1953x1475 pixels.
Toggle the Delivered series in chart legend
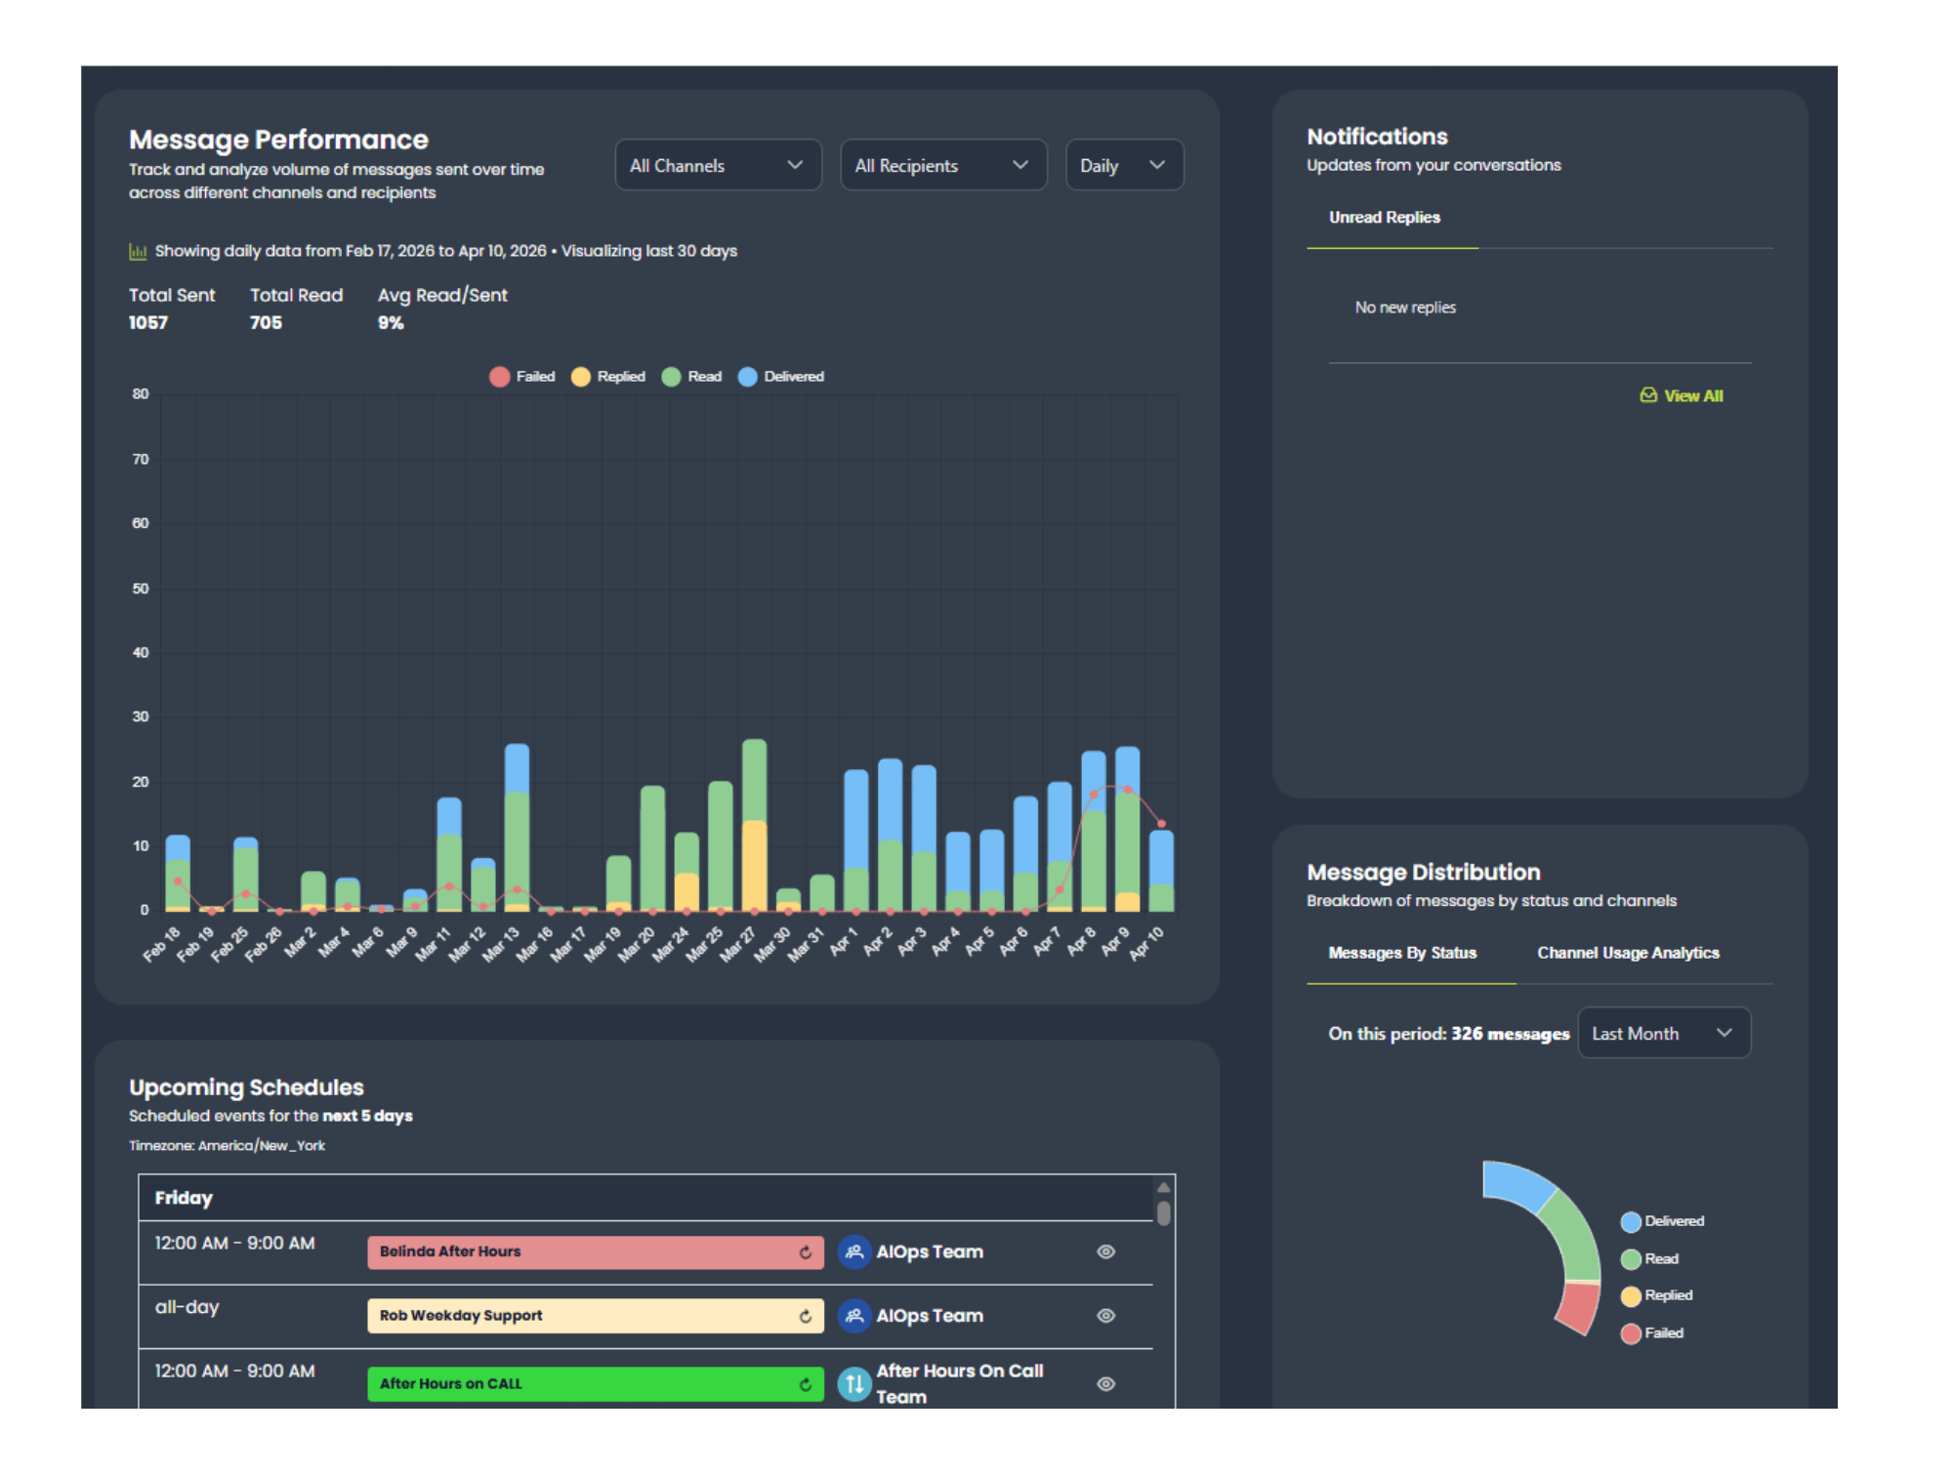click(x=781, y=377)
